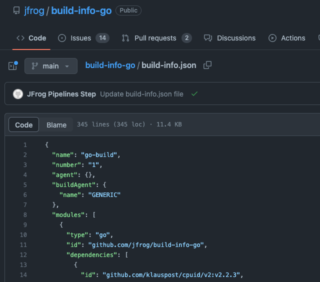Click the "number" key on line 3

click(66, 165)
